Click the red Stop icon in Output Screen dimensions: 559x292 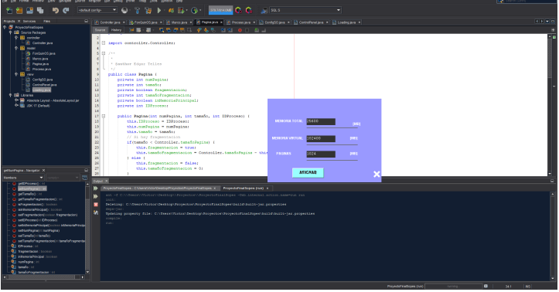96,205
